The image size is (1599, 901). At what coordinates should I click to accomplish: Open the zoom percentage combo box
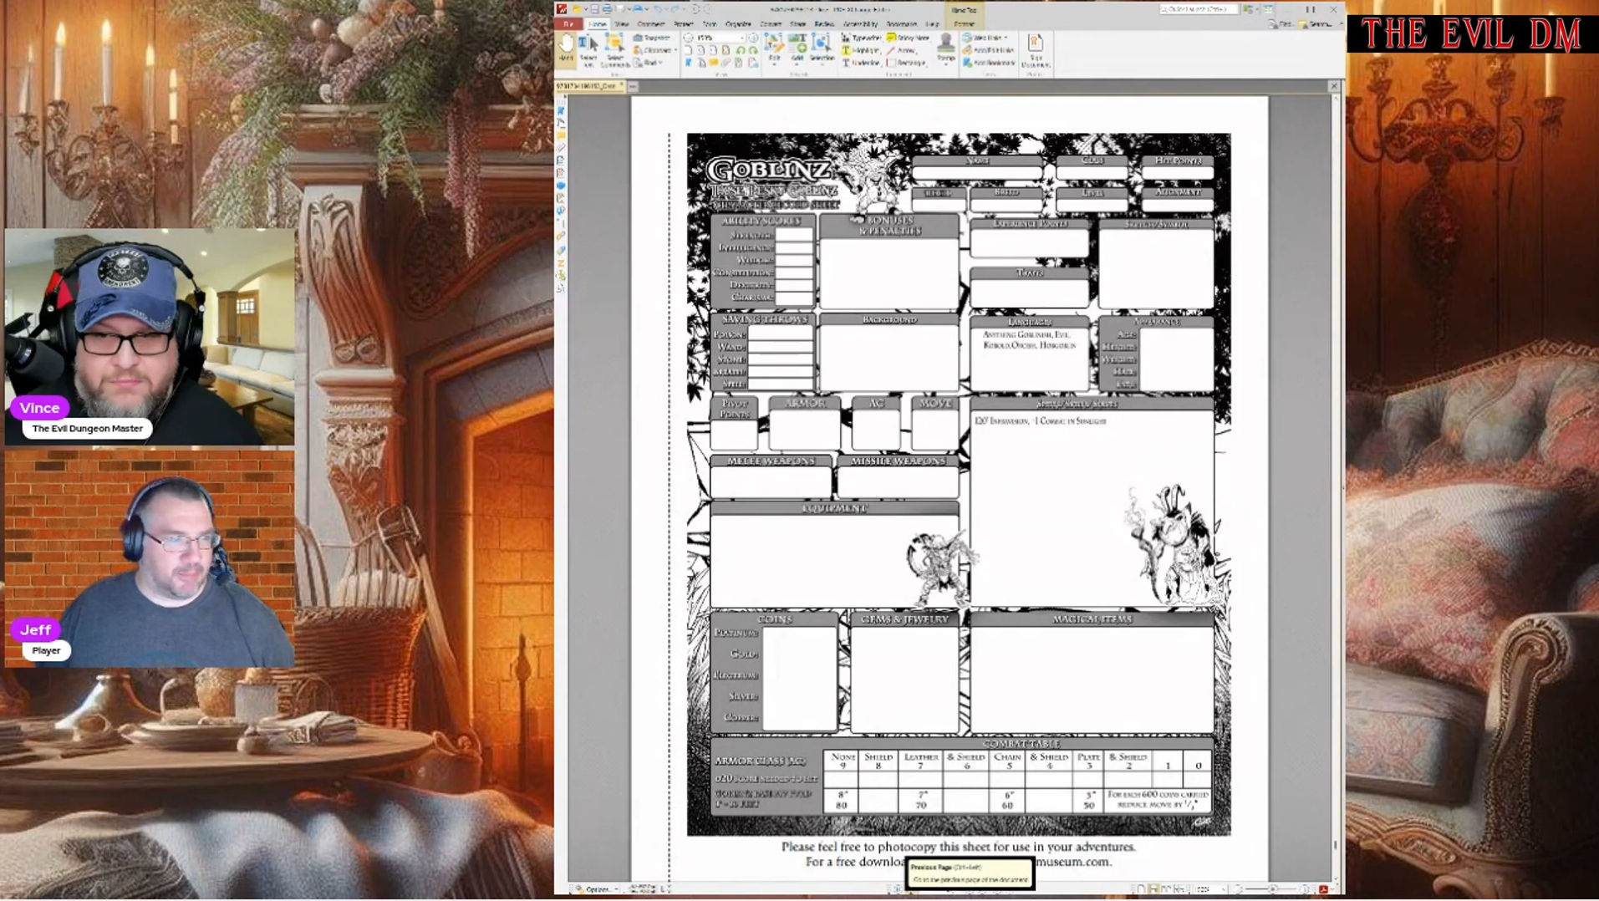[x=720, y=38]
